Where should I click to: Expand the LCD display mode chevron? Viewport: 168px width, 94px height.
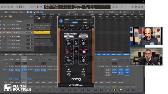tap(110, 7)
